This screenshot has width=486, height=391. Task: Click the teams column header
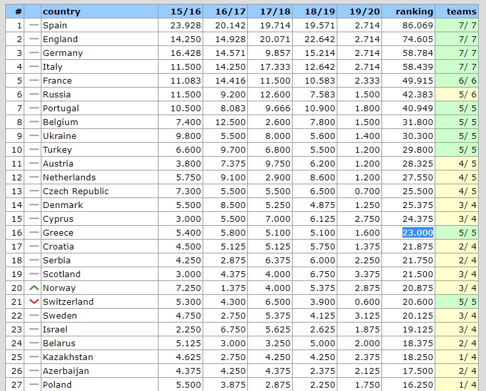coord(461,11)
